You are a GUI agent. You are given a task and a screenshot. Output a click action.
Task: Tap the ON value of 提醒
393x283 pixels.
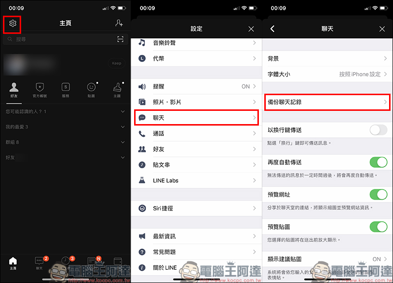click(x=246, y=87)
